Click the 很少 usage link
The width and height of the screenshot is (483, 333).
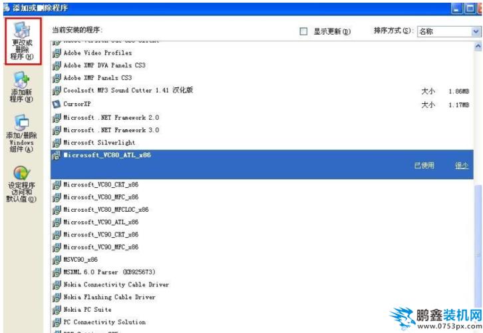tap(462, 166)
